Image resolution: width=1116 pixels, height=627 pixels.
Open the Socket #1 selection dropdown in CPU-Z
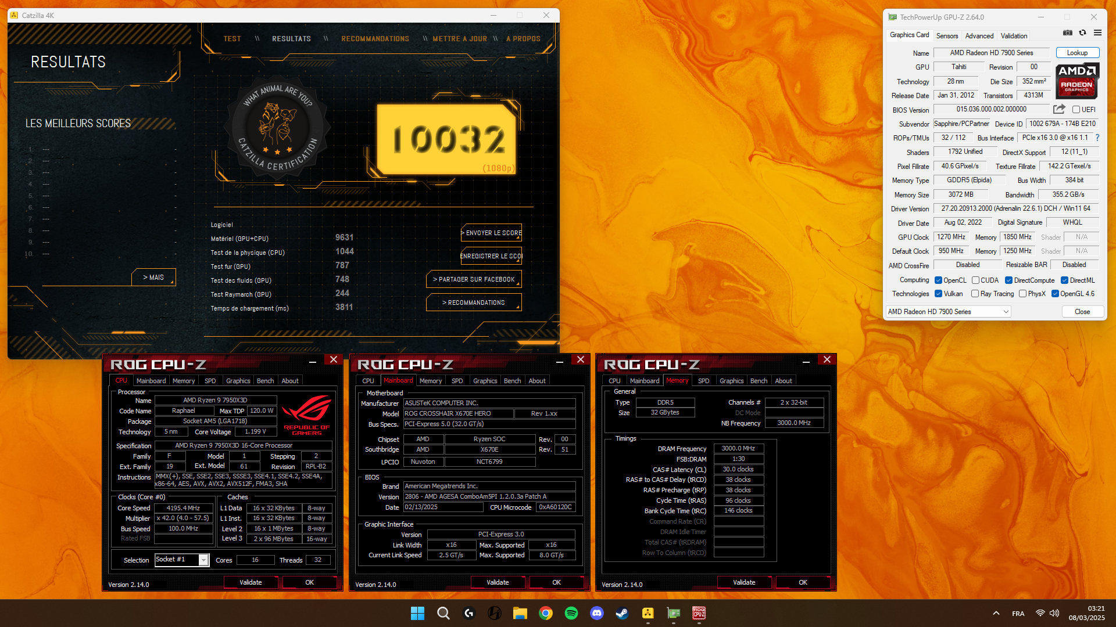click(182, 560)
